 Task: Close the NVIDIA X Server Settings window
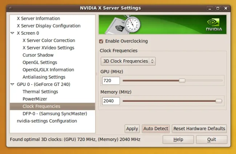tap(226, 8)
